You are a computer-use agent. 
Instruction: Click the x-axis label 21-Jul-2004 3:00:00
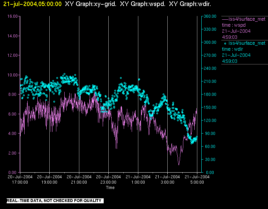click(167, 179)
